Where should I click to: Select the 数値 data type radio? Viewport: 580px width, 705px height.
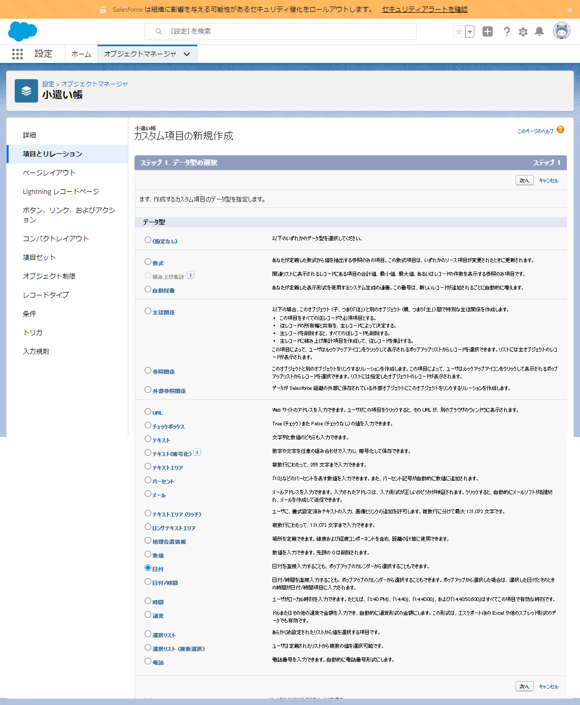coord(148,554)
